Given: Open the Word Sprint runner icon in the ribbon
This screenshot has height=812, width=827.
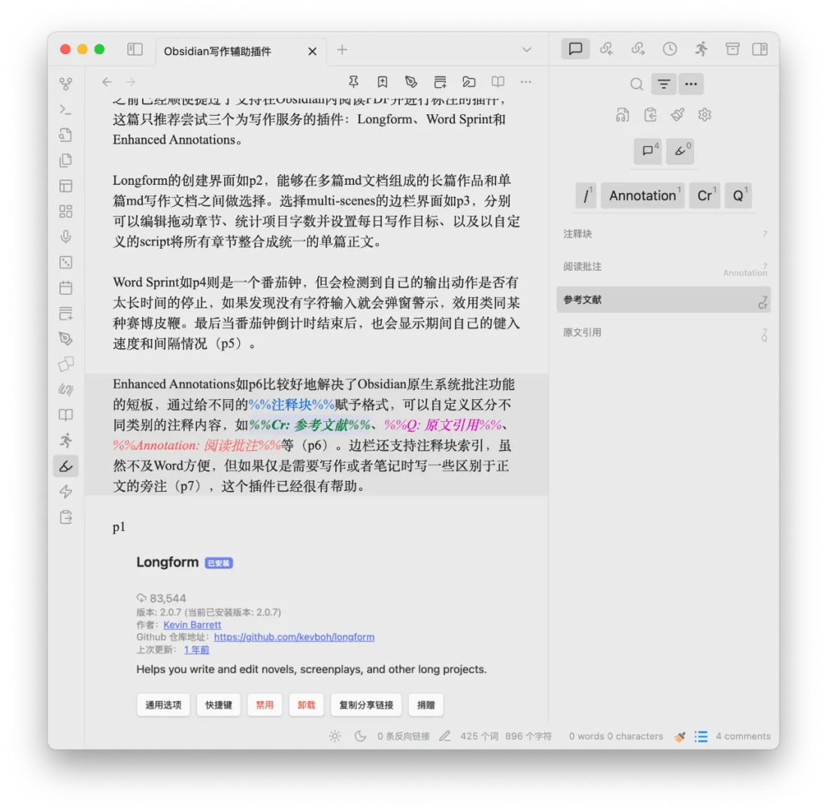Looking at the screenshot, I should [66, 441].
